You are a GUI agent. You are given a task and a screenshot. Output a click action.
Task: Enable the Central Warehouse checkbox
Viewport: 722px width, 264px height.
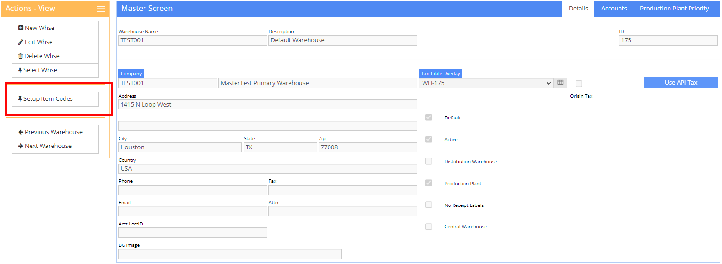[x=429, y=226]
